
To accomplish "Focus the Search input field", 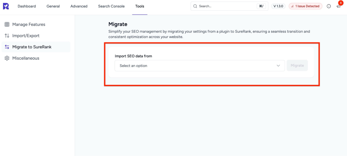I will 229,6.
